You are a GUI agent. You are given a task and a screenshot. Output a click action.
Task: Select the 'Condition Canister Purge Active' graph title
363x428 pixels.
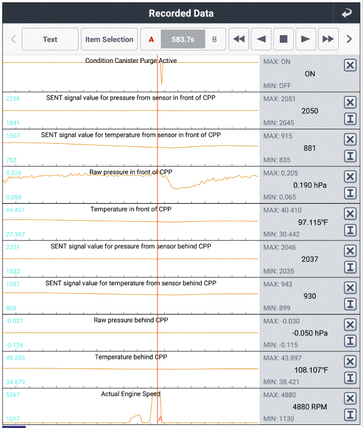point(131,60)
